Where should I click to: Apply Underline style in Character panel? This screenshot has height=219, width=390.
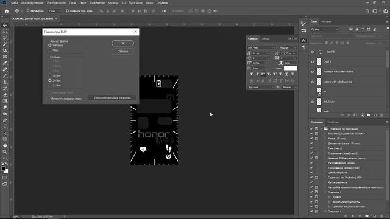point(286,74)
